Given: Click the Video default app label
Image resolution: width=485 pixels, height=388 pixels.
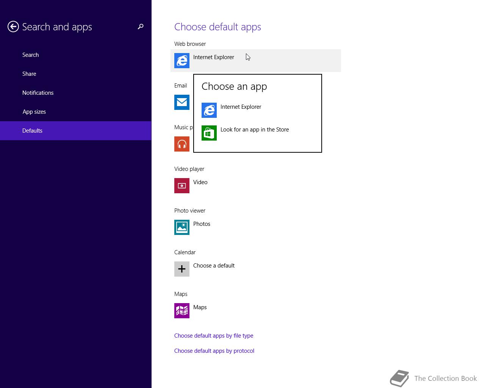Looking at the screenshot, I should point(200,182).
